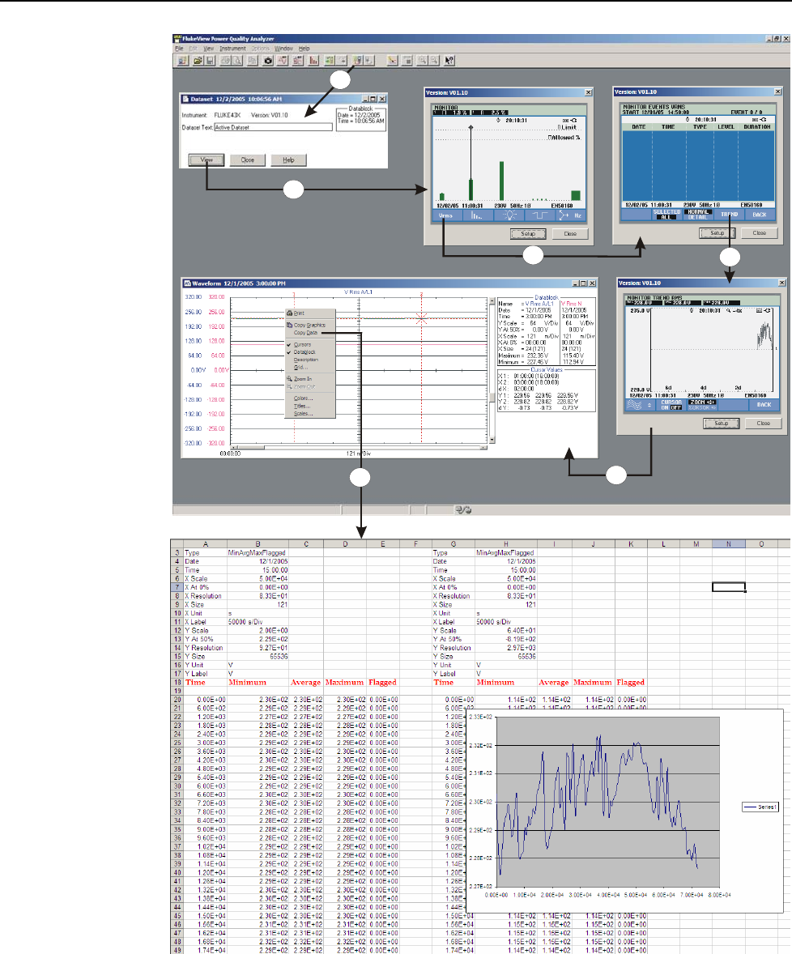The height and width of the screenshot is (954, 792).
Task: Click the print toolbar icon
Action: (x=225, y=60)
